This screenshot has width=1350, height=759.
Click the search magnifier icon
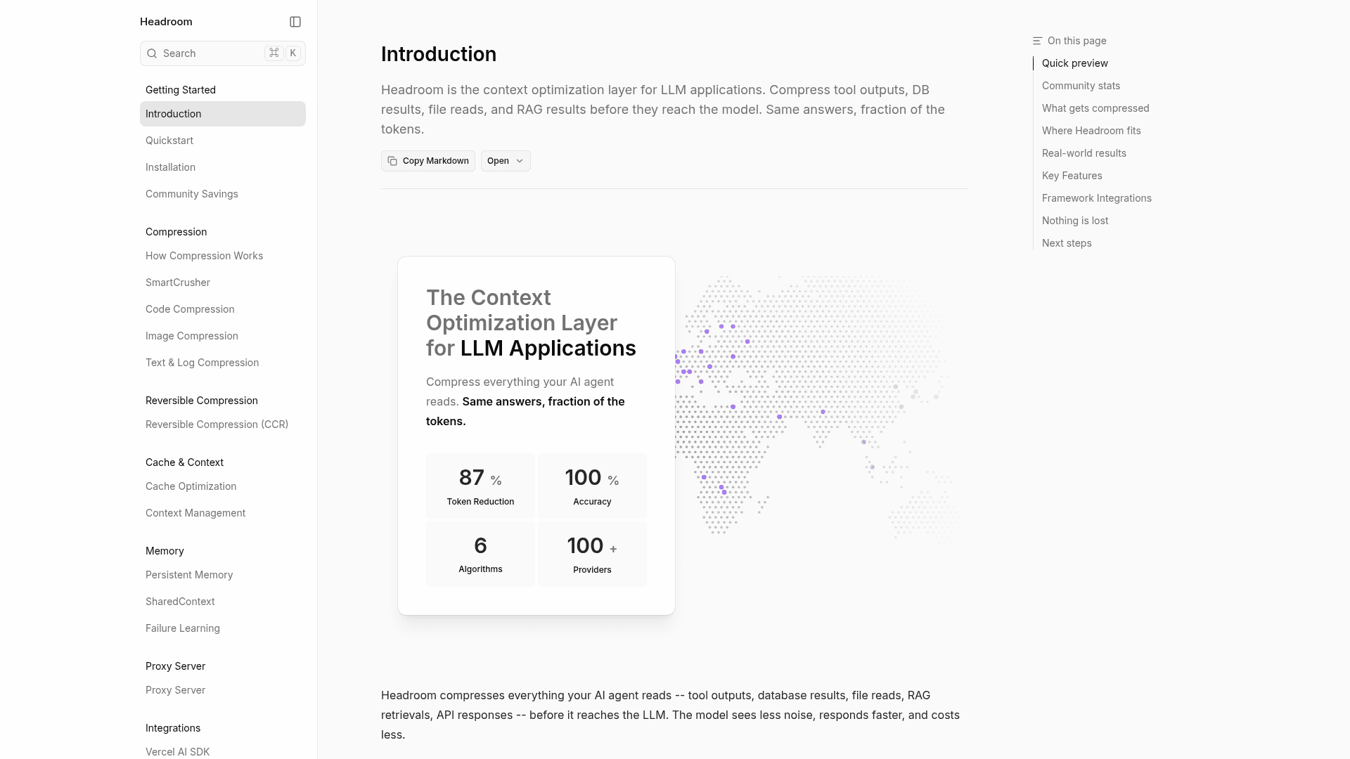pyautogui.click(x=152, y=53)
